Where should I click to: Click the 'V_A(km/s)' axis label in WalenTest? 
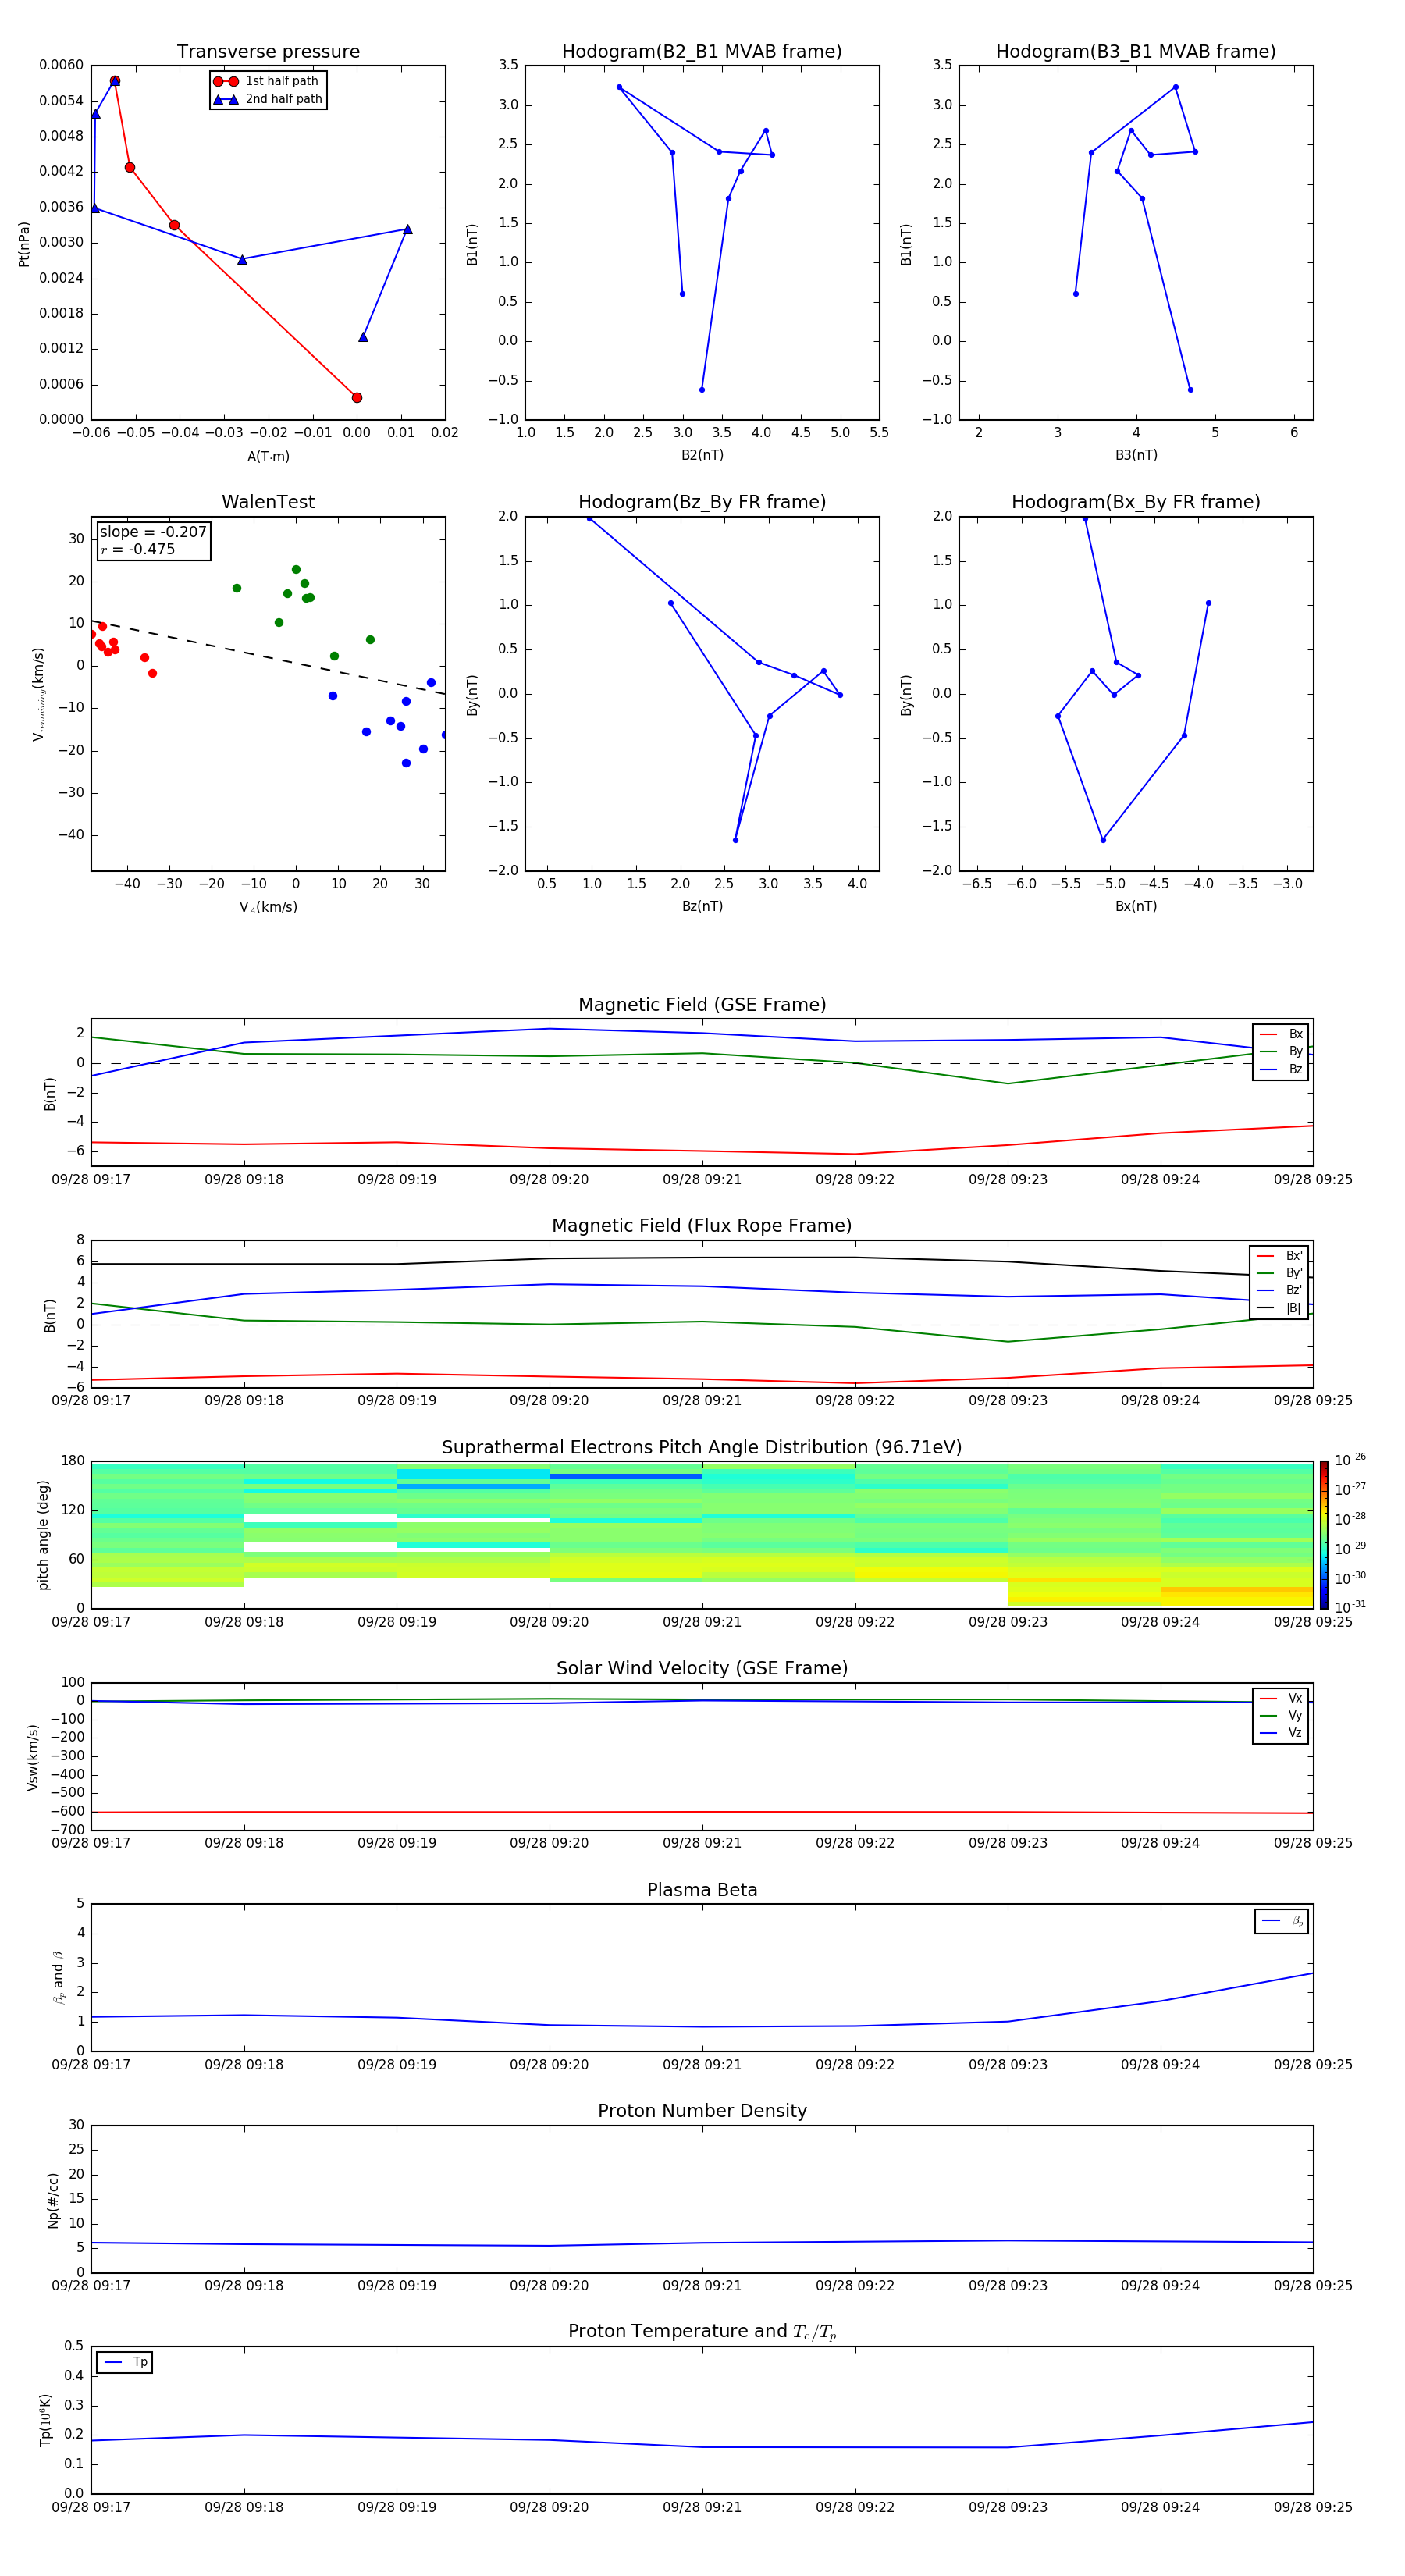[268, 908]
